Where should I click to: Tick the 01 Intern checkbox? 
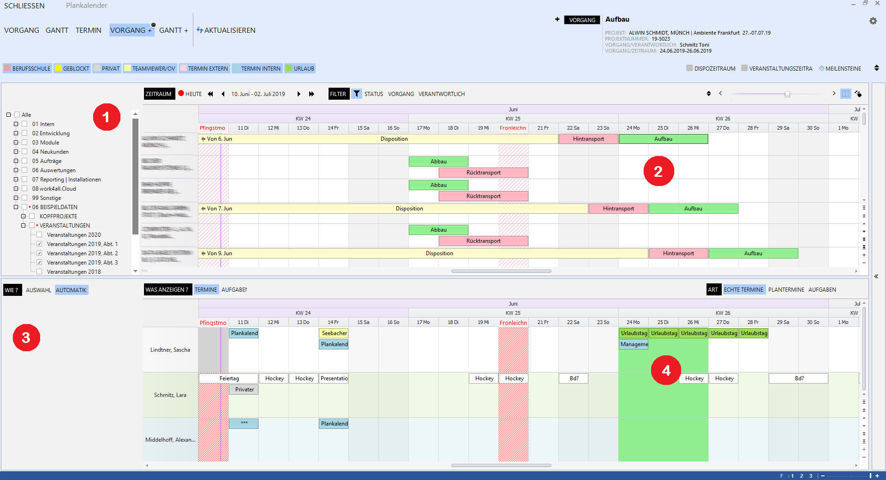click(24, 124)
